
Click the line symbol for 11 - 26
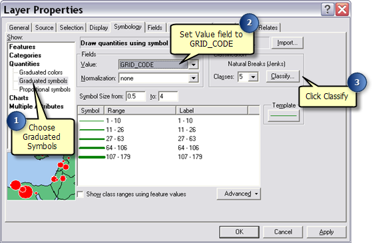click(92, 130)
